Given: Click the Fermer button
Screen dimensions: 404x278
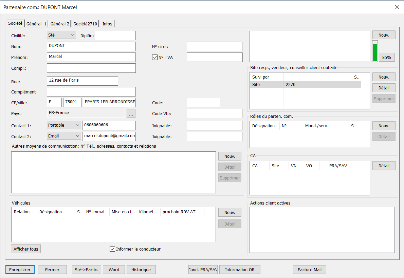Looking at the screenshot, I should click(52, 270).
